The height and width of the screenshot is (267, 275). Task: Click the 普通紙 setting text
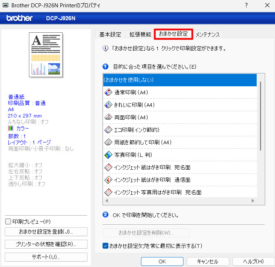[x=16, y=97]
